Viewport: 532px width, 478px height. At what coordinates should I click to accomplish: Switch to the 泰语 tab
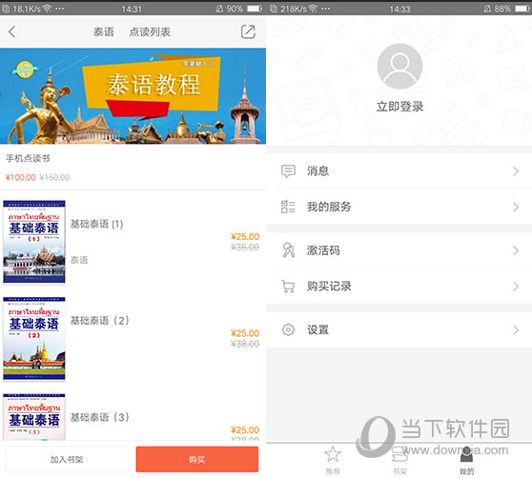[104, 31]
